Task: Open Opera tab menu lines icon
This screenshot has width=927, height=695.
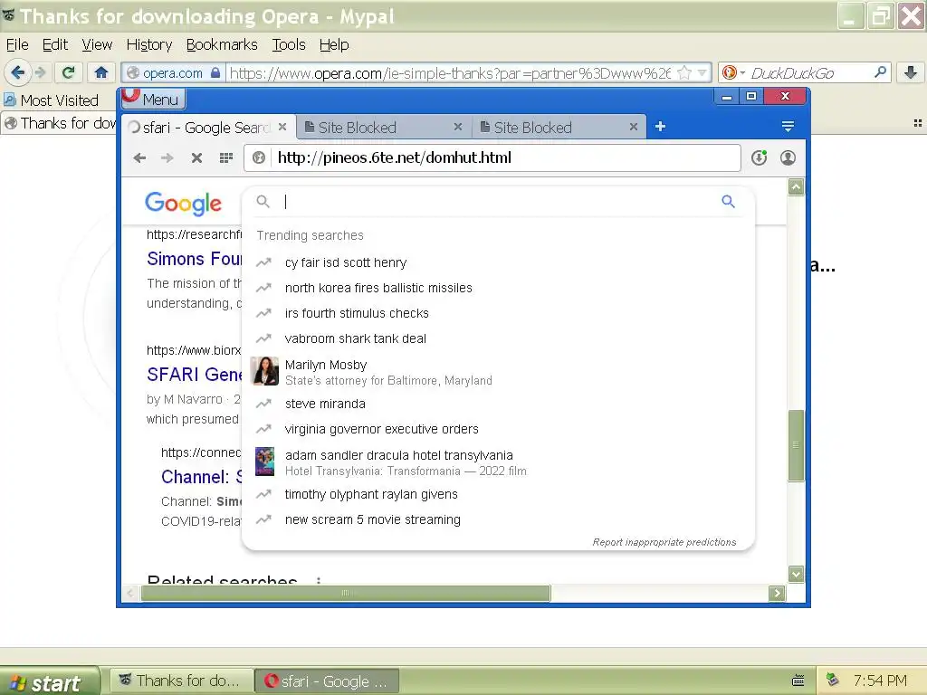Action: [x=788, y=127]
